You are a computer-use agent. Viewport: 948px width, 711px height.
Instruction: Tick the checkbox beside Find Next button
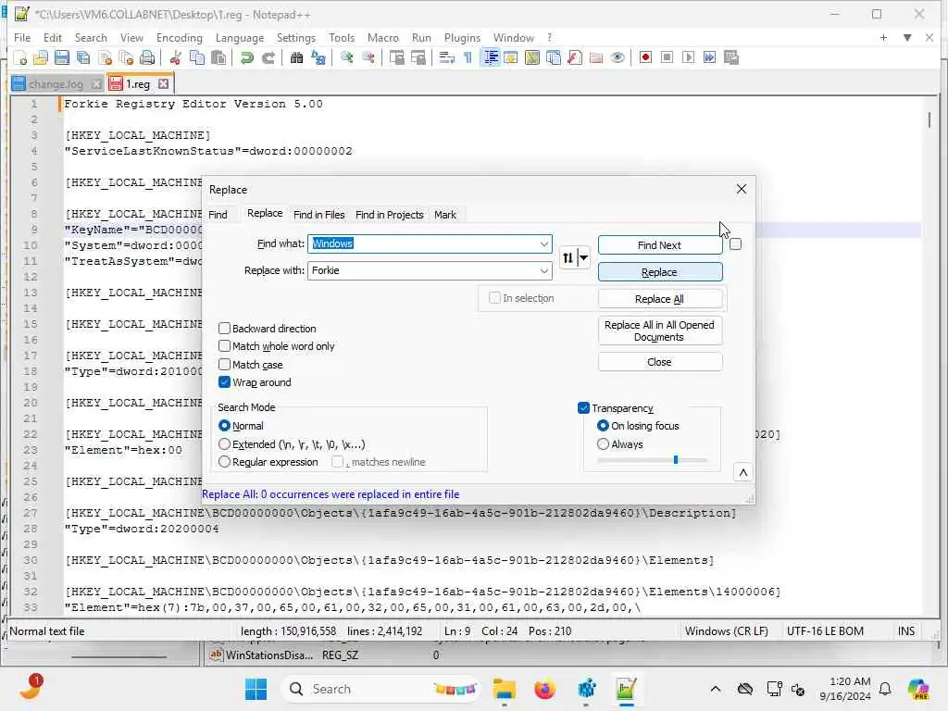(x=735, y=244)
